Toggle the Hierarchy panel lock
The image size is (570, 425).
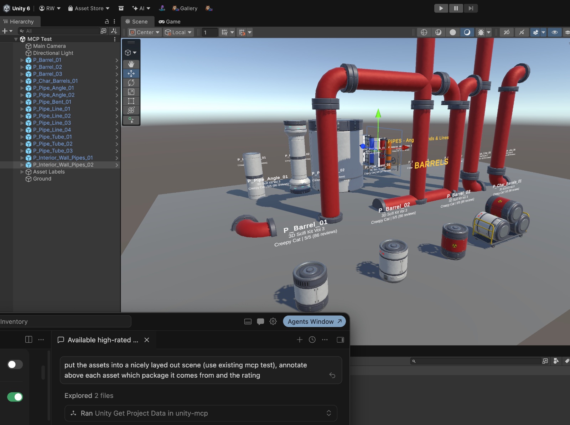point(107,21)
